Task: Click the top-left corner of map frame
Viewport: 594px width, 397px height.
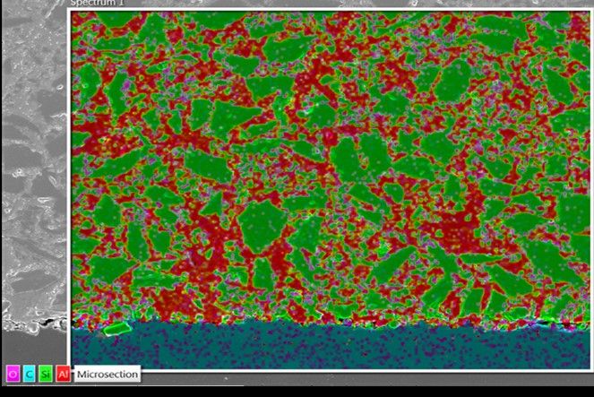Action: [x=70, y=10]
